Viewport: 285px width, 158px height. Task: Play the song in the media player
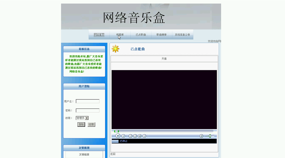click(x=118, y=136)
